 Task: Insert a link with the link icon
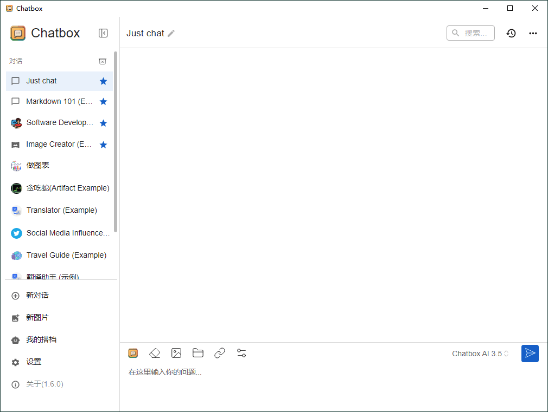220,353
